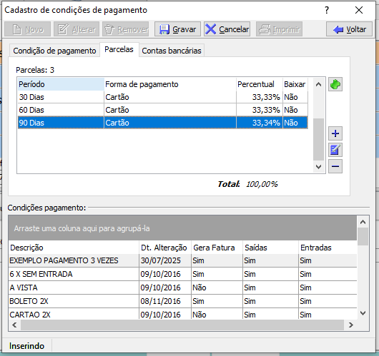Click the installments list down scroll arrow

tap(318, 167)
